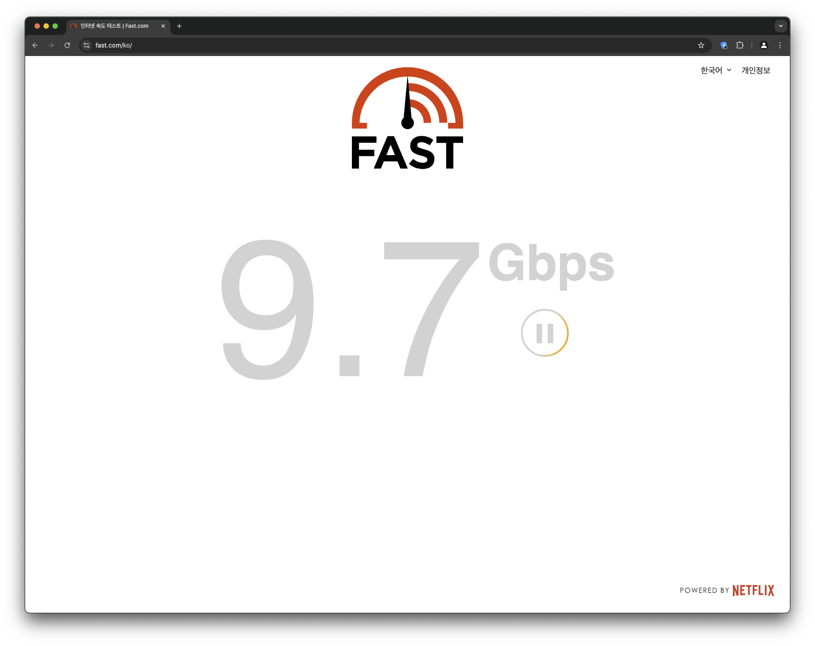The width and height of the screenshot is (815, 646).
Task: Pause the running speed test
Action: point(545,333)
